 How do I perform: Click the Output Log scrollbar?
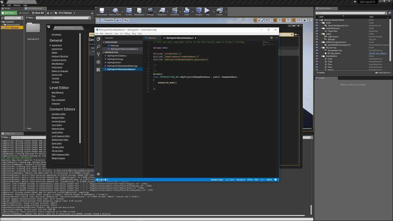tap(312, 210)
